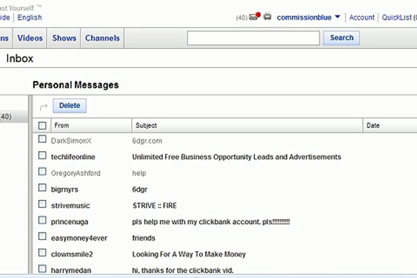This screenshot has width=417, height=278.
Task: Switch to the Shows tab
Action: pos(64,38)
